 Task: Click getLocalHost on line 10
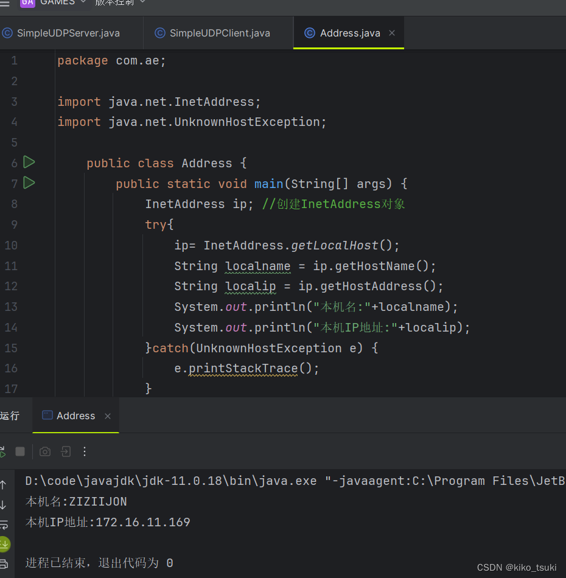coord(335,245)
